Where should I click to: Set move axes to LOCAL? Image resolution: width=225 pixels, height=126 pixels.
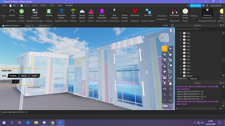24,76
